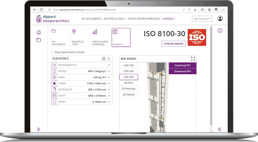Open the info icon on right panel
This screenshot has width=258, height=142.
click(220, 31)
